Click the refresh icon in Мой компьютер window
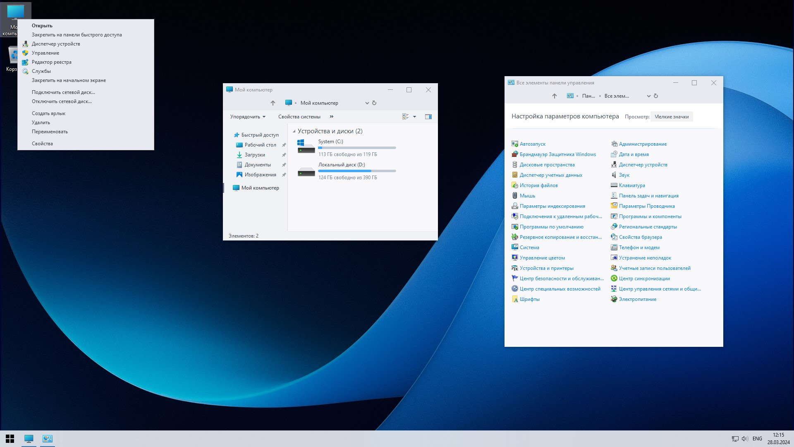The width and height of the screenshot is (794, 447). (x=374, y=103)
